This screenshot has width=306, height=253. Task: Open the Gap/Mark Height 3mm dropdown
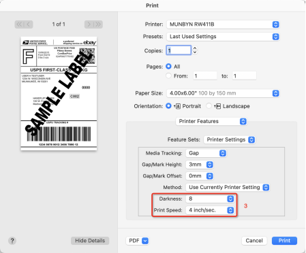click(200, 165)
